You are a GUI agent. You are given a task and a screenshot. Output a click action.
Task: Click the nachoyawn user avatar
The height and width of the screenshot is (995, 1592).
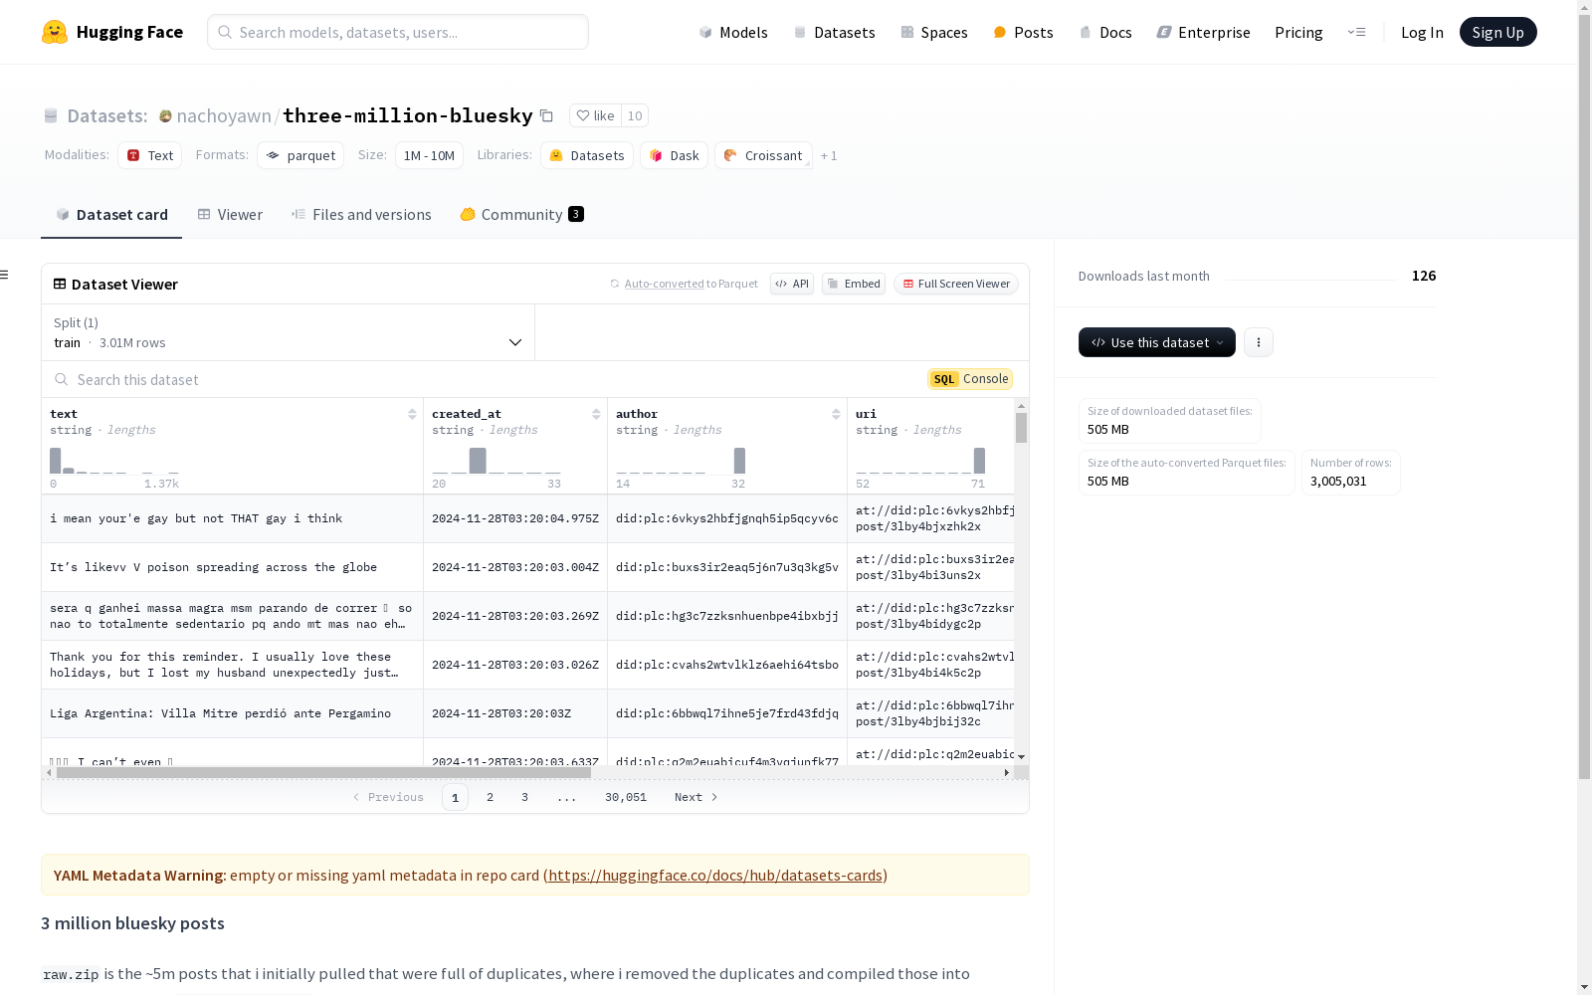pyautogui.click(x=165, y=116)
